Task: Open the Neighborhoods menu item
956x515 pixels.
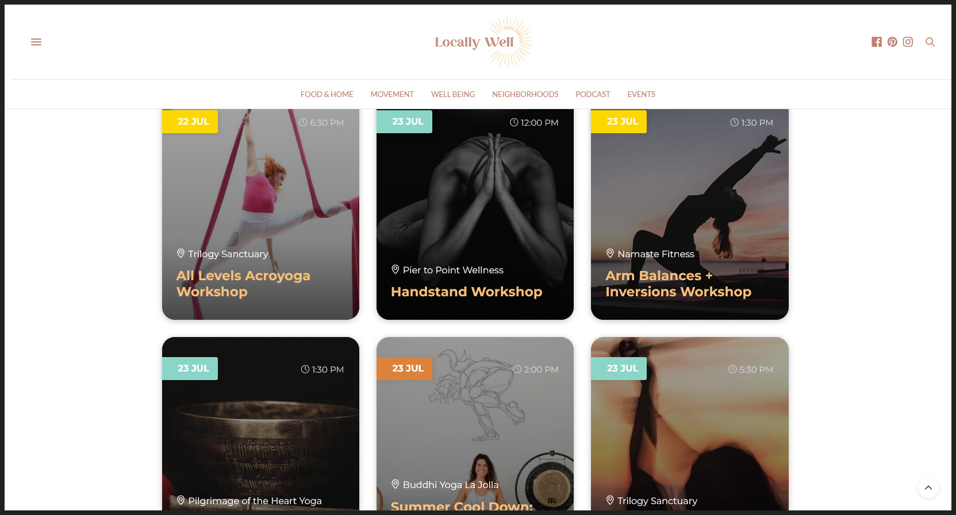Action: (x=525, y=94)
